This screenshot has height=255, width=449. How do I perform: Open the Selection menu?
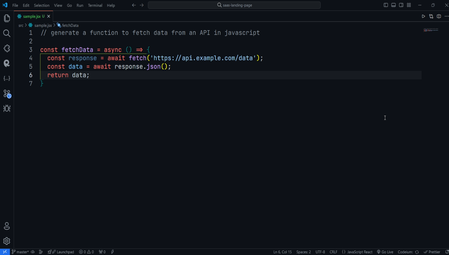click(42, 5)
